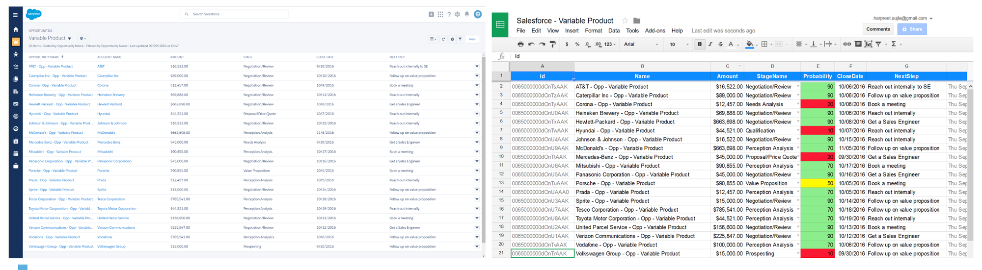Viewport: 982px width, 270px height.
Task: Open more number formats 123 dropdown
Action: pyautogui.click(x=610, y=44)
